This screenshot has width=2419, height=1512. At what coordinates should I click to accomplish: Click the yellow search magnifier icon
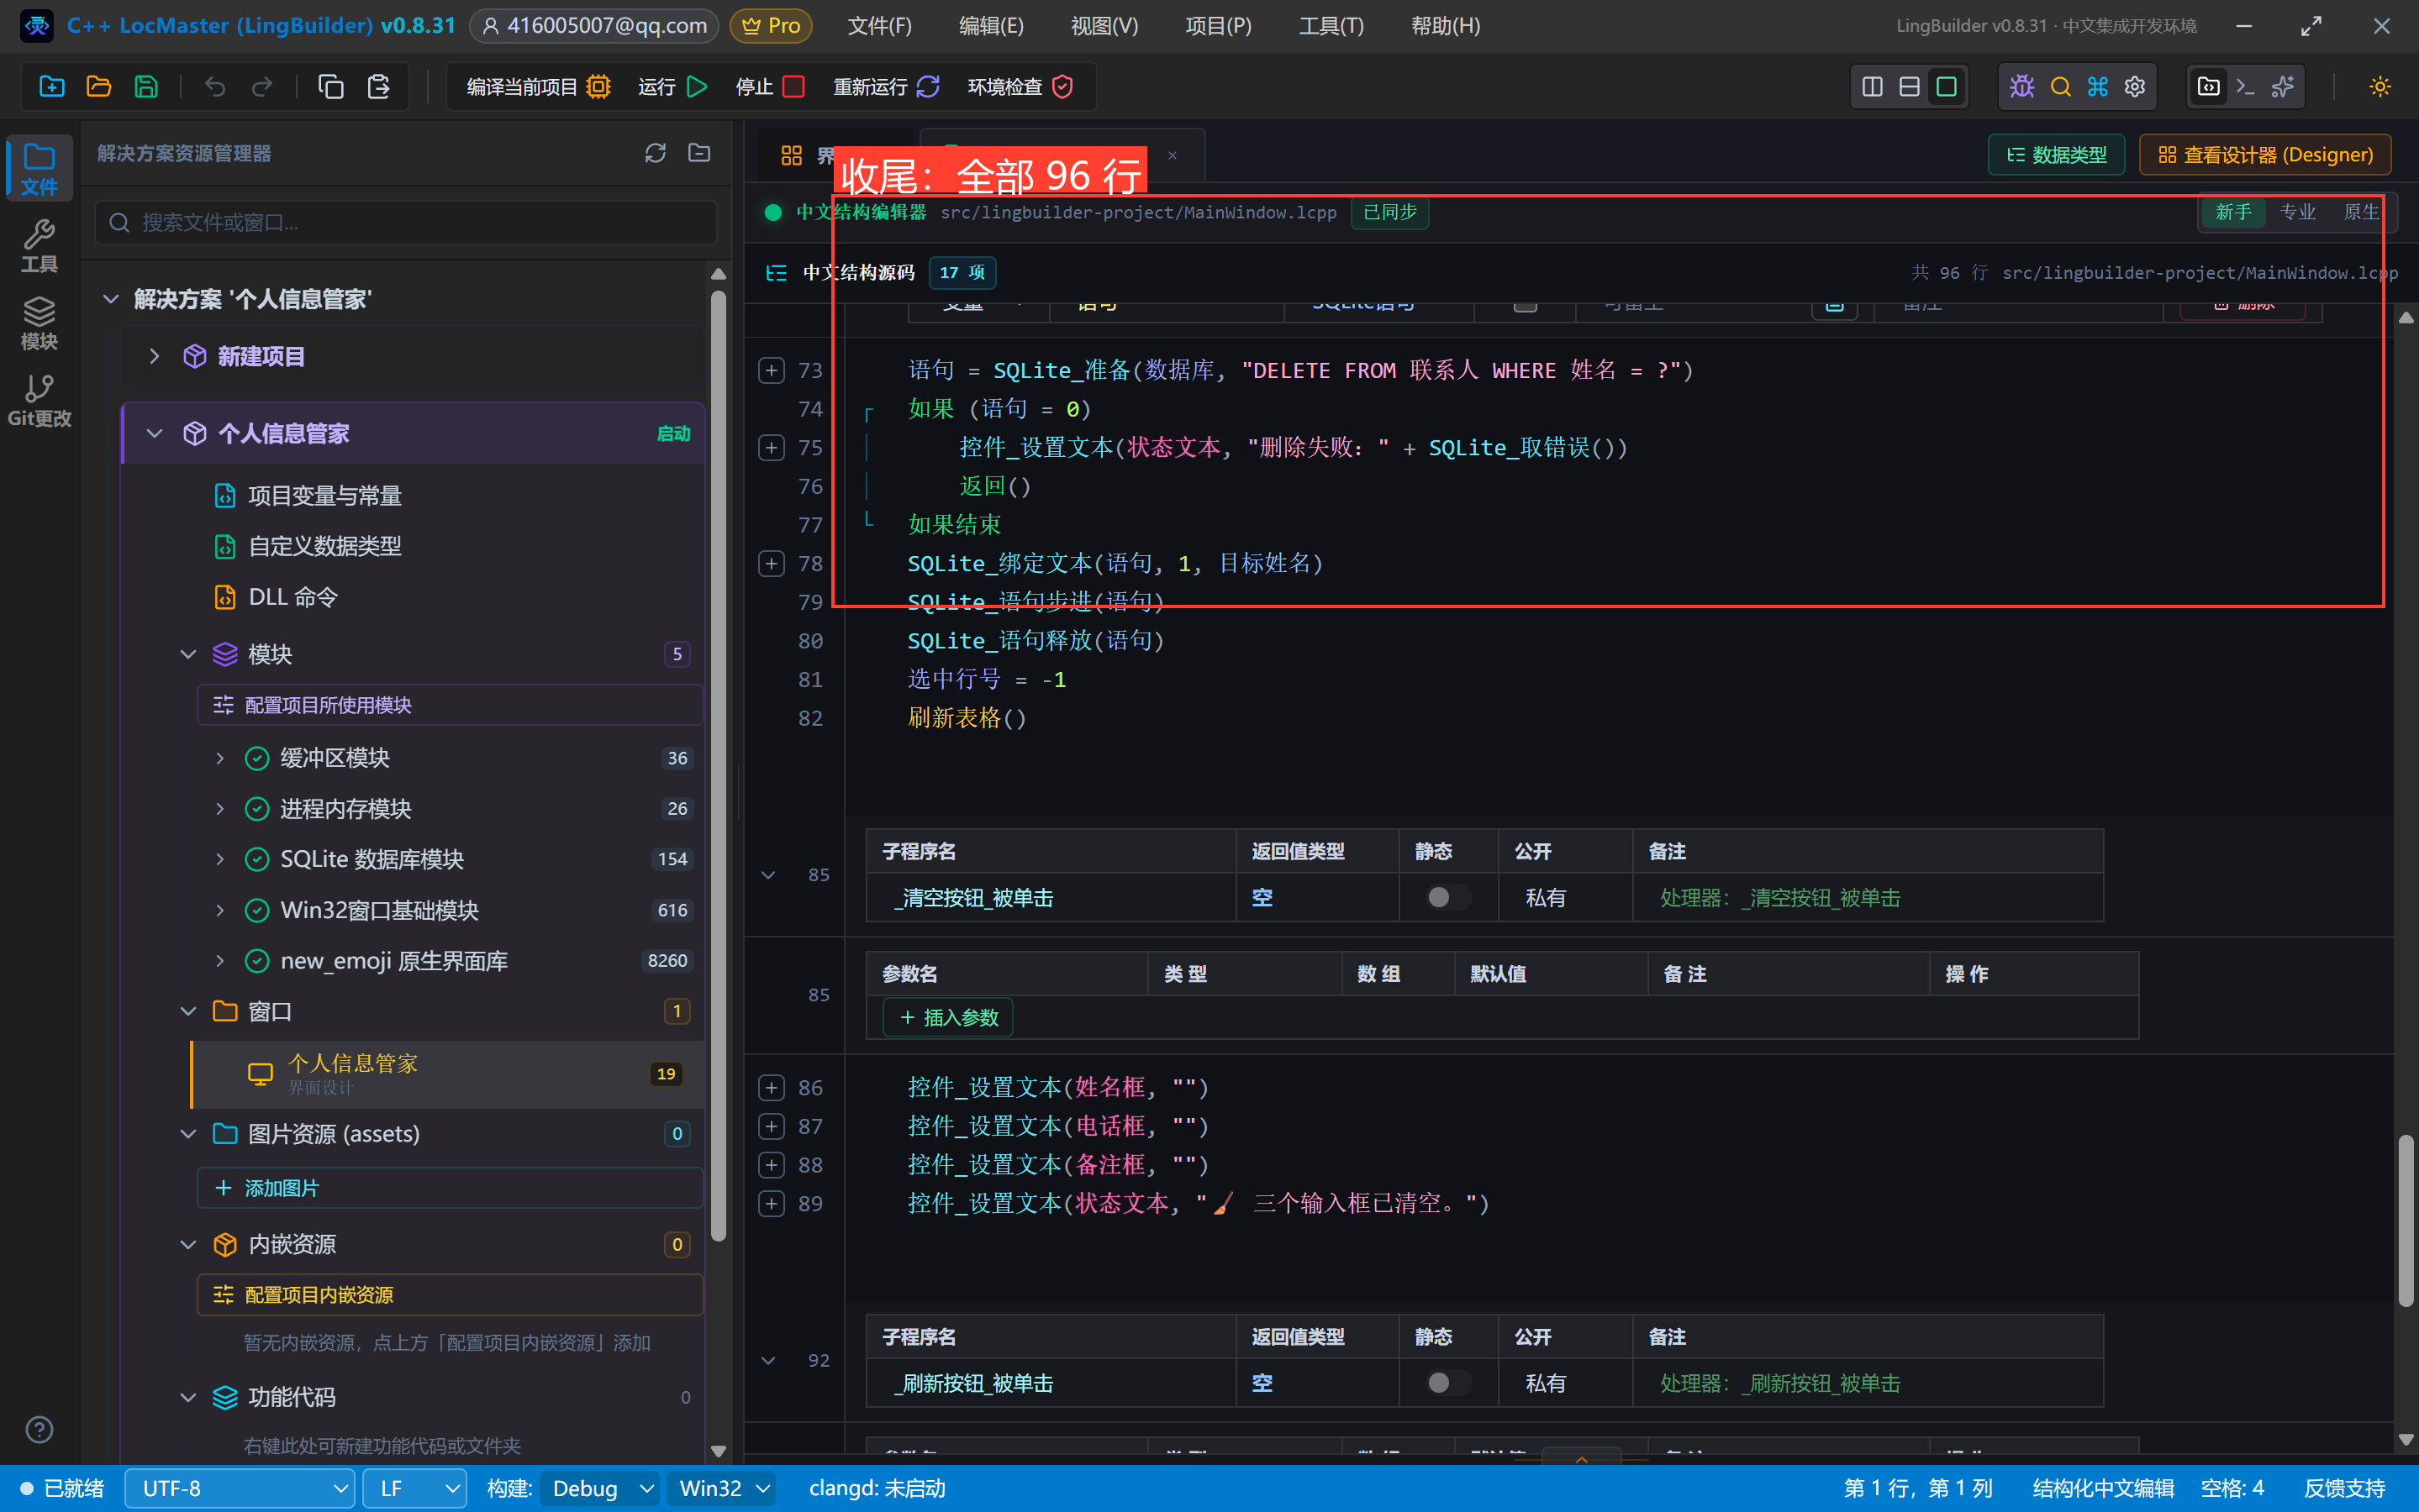tap(2060, 87)
